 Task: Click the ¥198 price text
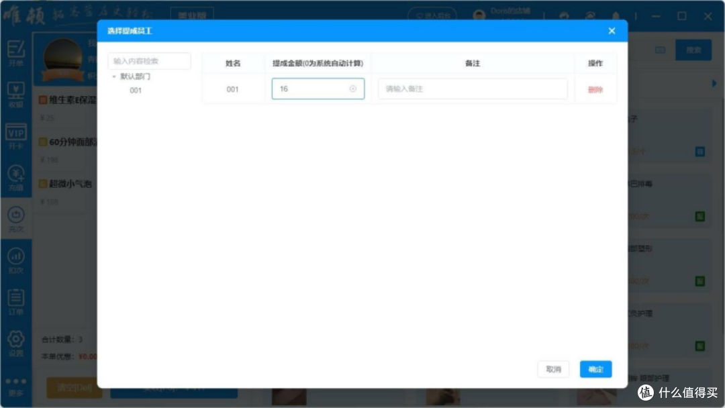(x=49, y=160)
